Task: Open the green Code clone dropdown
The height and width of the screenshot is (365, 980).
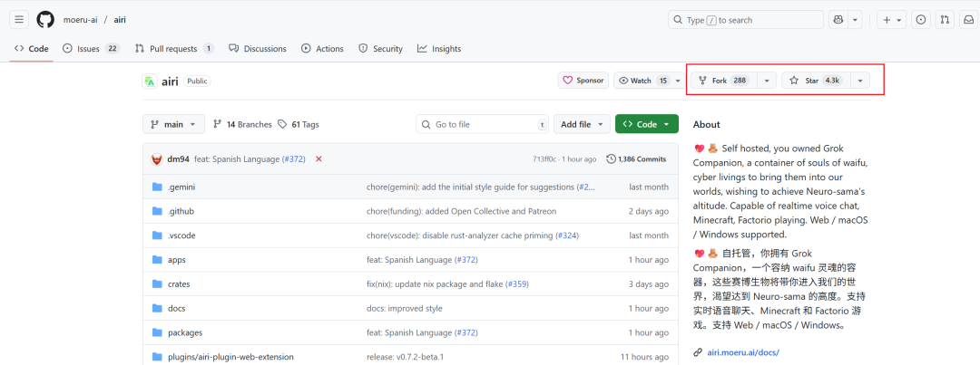Action: point(647,124)
